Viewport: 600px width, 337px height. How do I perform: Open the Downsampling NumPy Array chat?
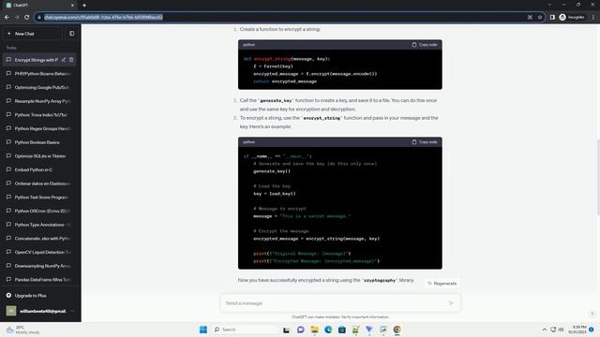39,266
